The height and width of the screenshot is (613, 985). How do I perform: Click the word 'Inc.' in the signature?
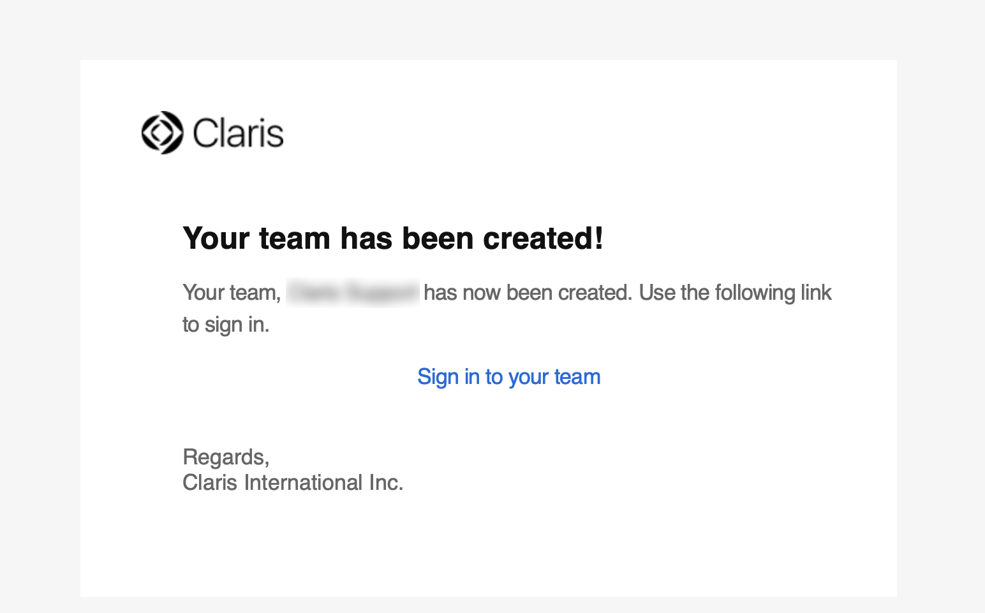coord(386,483)
